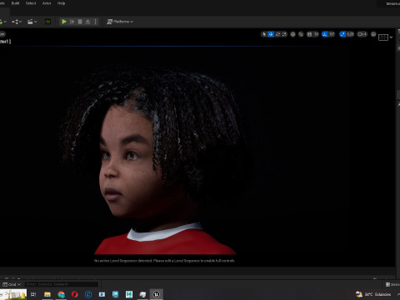Open Google Chrome from taskbar

tap(61, 294)
